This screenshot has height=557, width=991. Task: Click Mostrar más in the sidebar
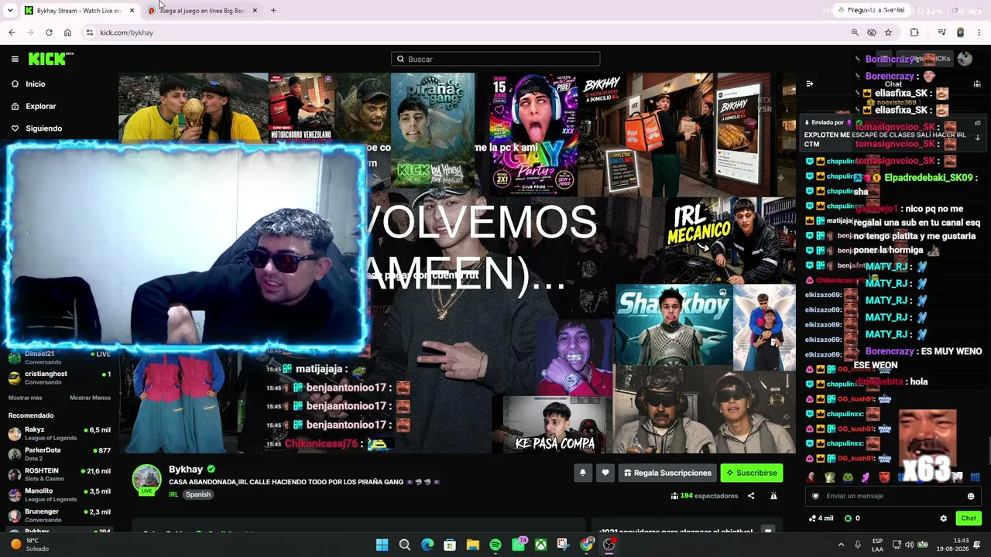click(25, 398)
